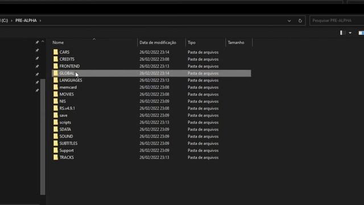
Task: Select the TRACKS folder name
Action: tap(67, 157)
